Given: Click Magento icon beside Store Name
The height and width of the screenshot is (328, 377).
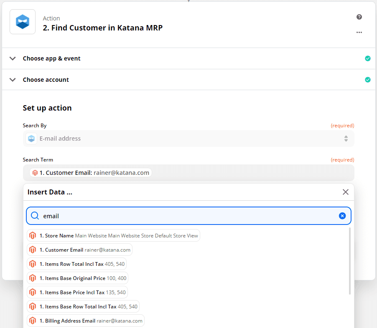Looking at the screenshot, I should 33,235.
